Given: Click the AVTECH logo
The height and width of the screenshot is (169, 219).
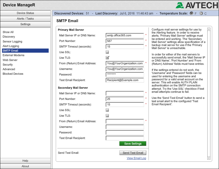Looking at the screenshot, I should (x=196, y=5).
